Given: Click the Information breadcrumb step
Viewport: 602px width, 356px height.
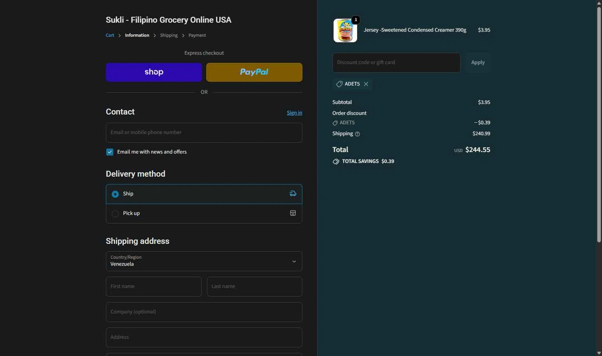Looking at the screenshot, I should click(137, 35).
